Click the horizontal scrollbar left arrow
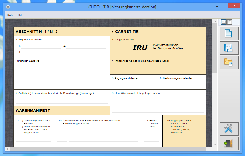Viewport: 245px width, 156px height. click(8, 149)
